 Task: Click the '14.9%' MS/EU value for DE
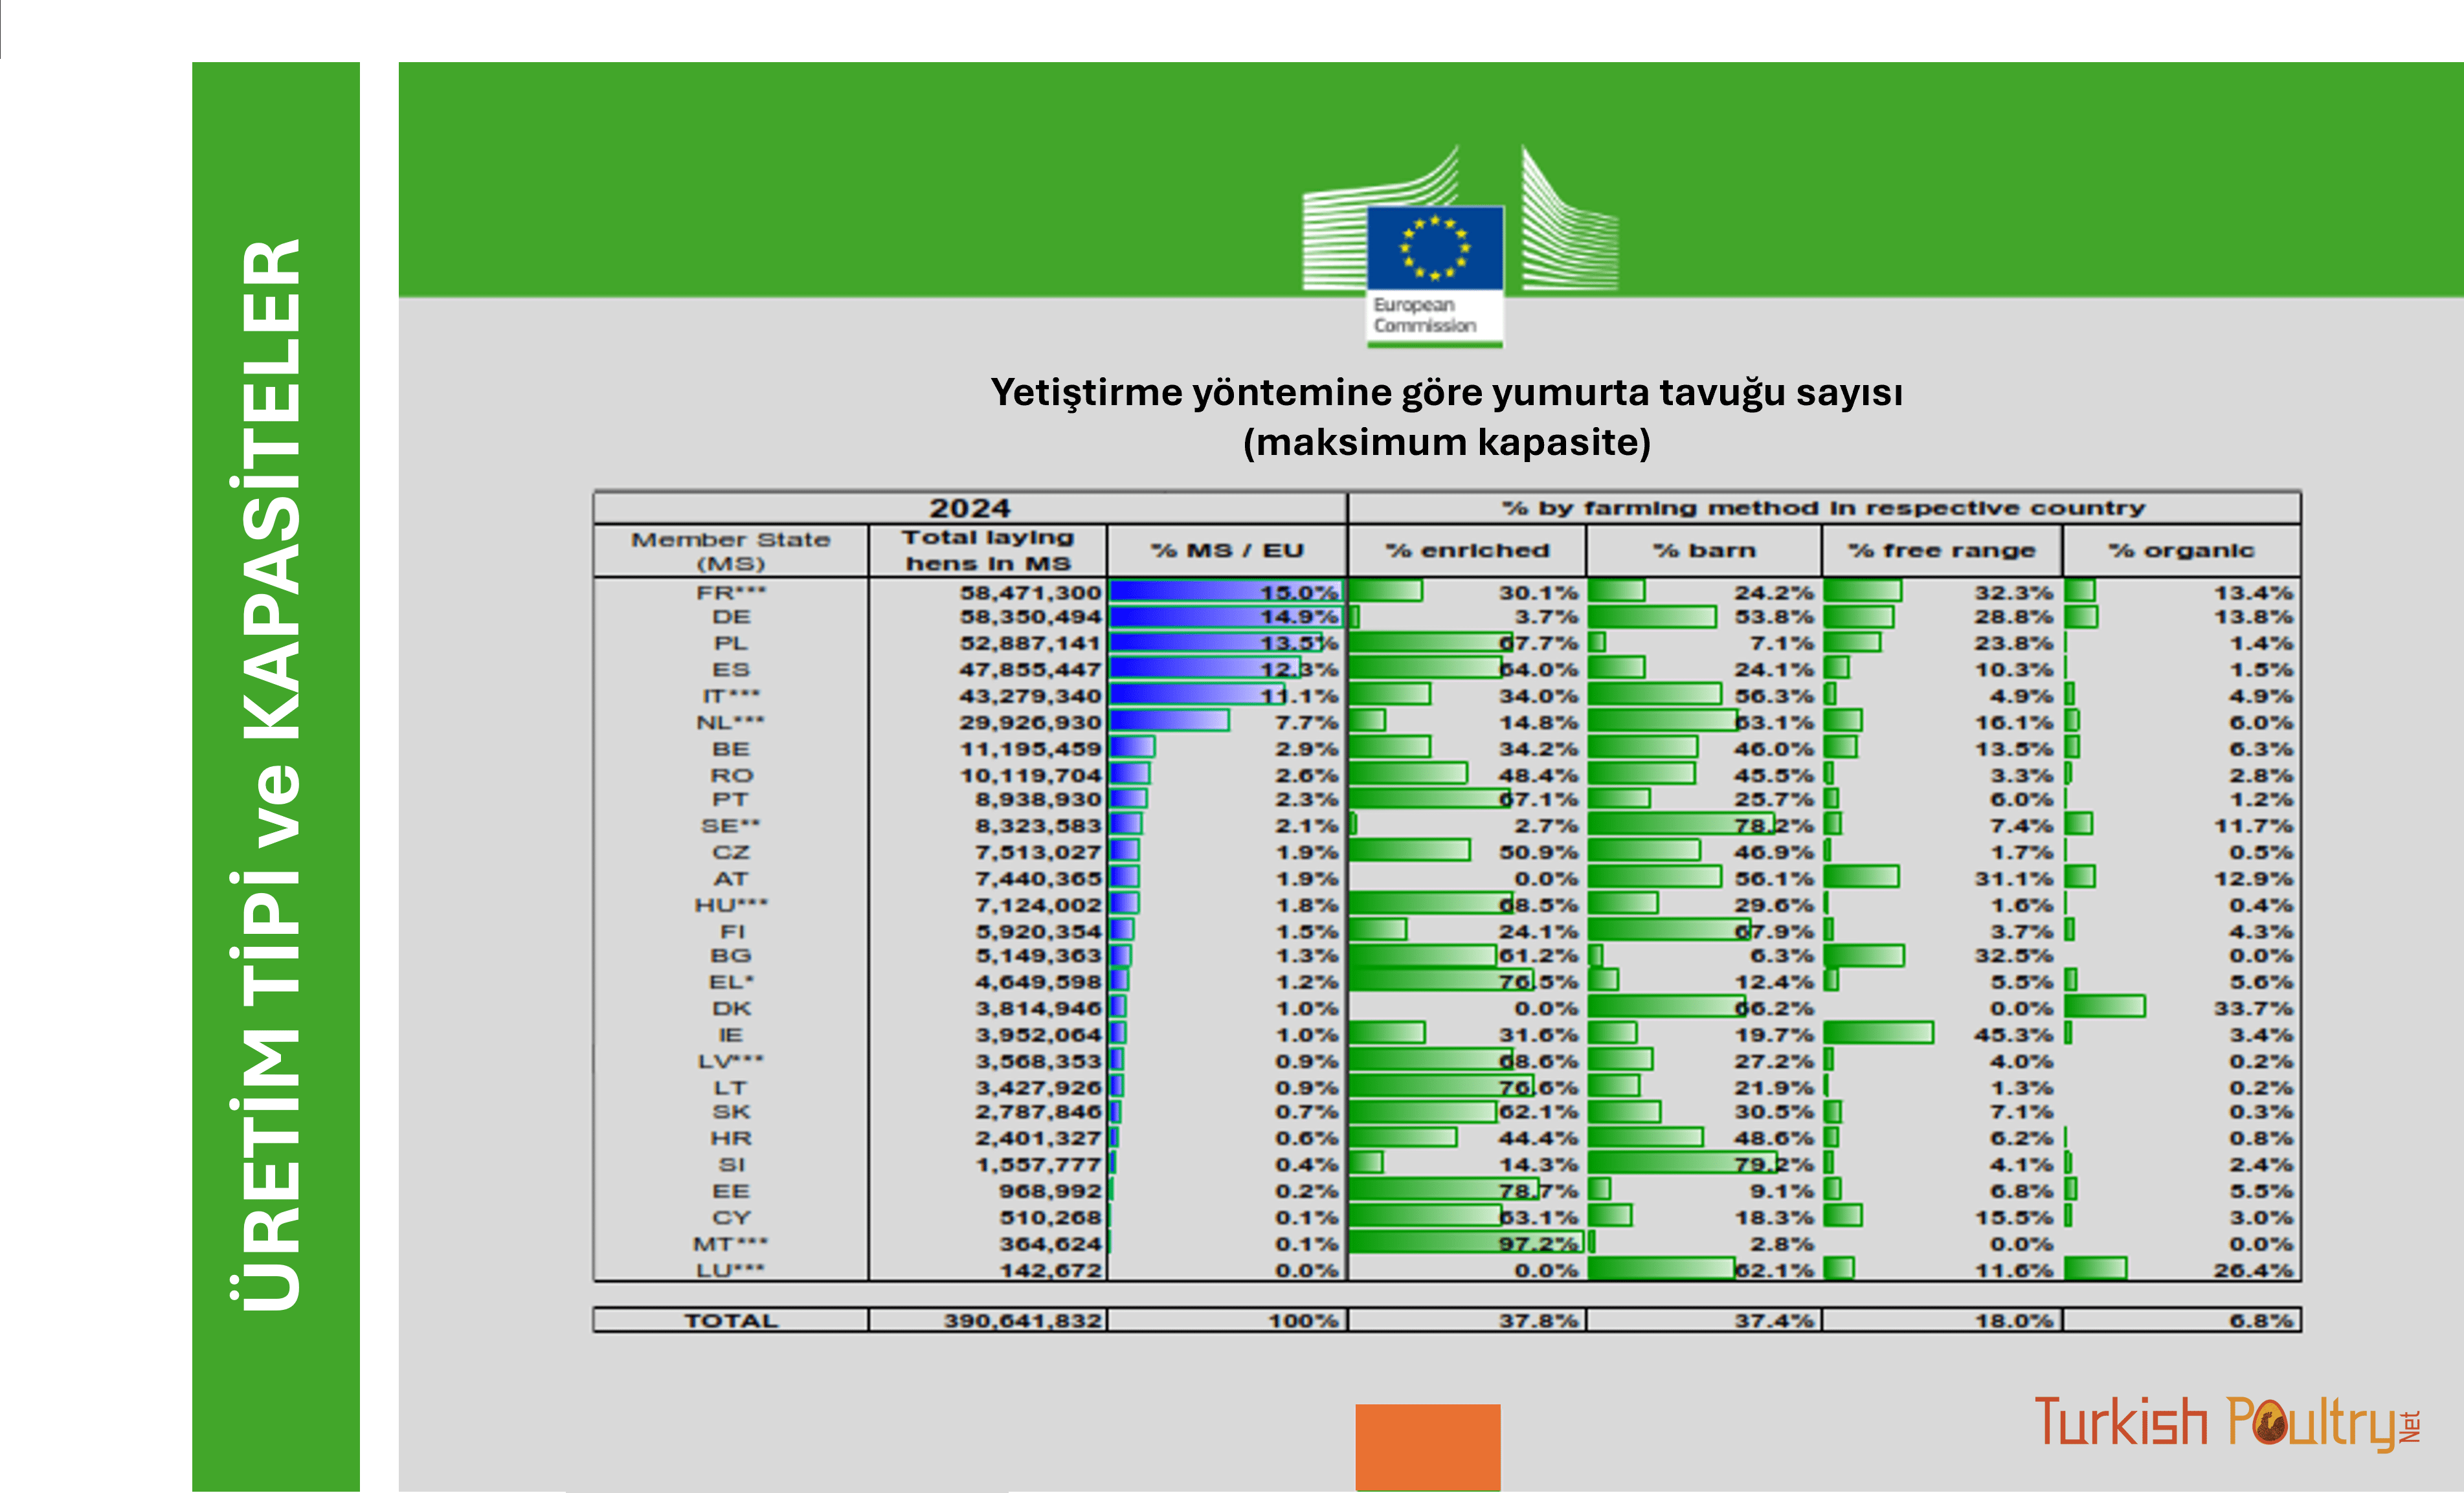point(1299,617)
